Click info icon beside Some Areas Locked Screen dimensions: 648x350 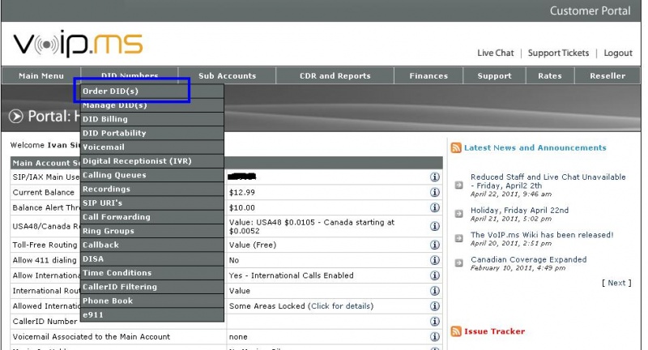(434, 305)
